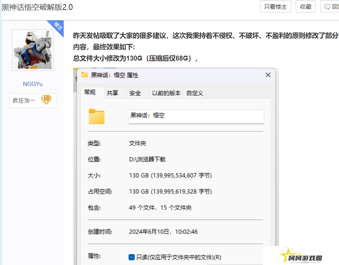Click the folder name input field
Image resolution: width=339 pixels, height=265 pixels.
pyautogui.click(x=196, y=117)
